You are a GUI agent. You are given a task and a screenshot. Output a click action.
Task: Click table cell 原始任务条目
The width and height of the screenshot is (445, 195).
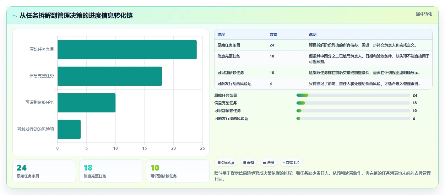click(229, 45)
